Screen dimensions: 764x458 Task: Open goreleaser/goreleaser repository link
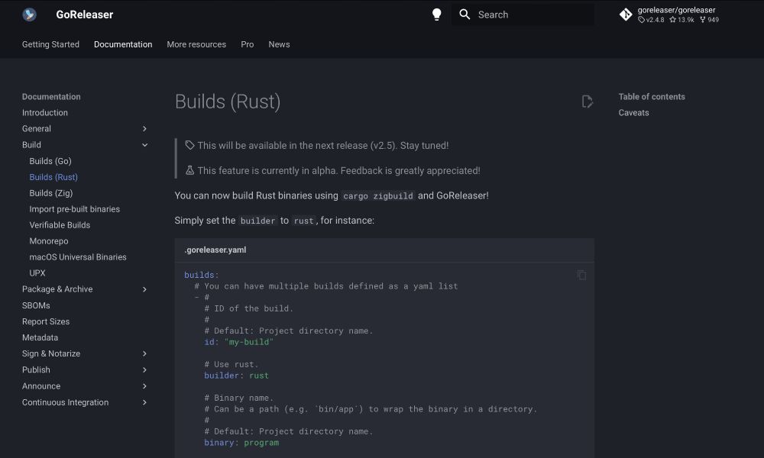pos(676,10)
